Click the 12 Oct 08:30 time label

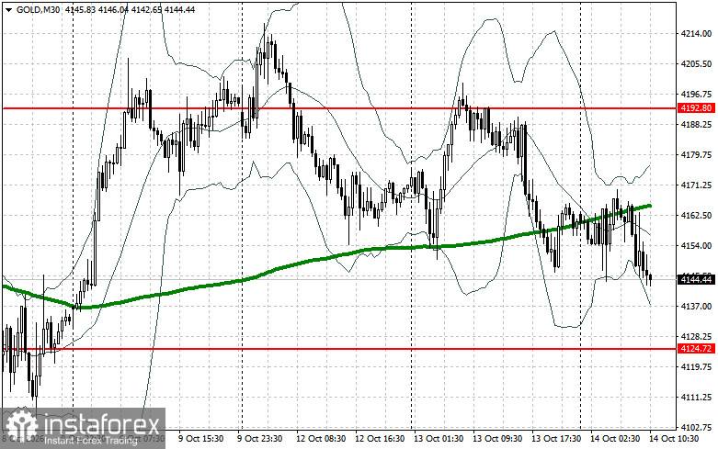(321, 439)
